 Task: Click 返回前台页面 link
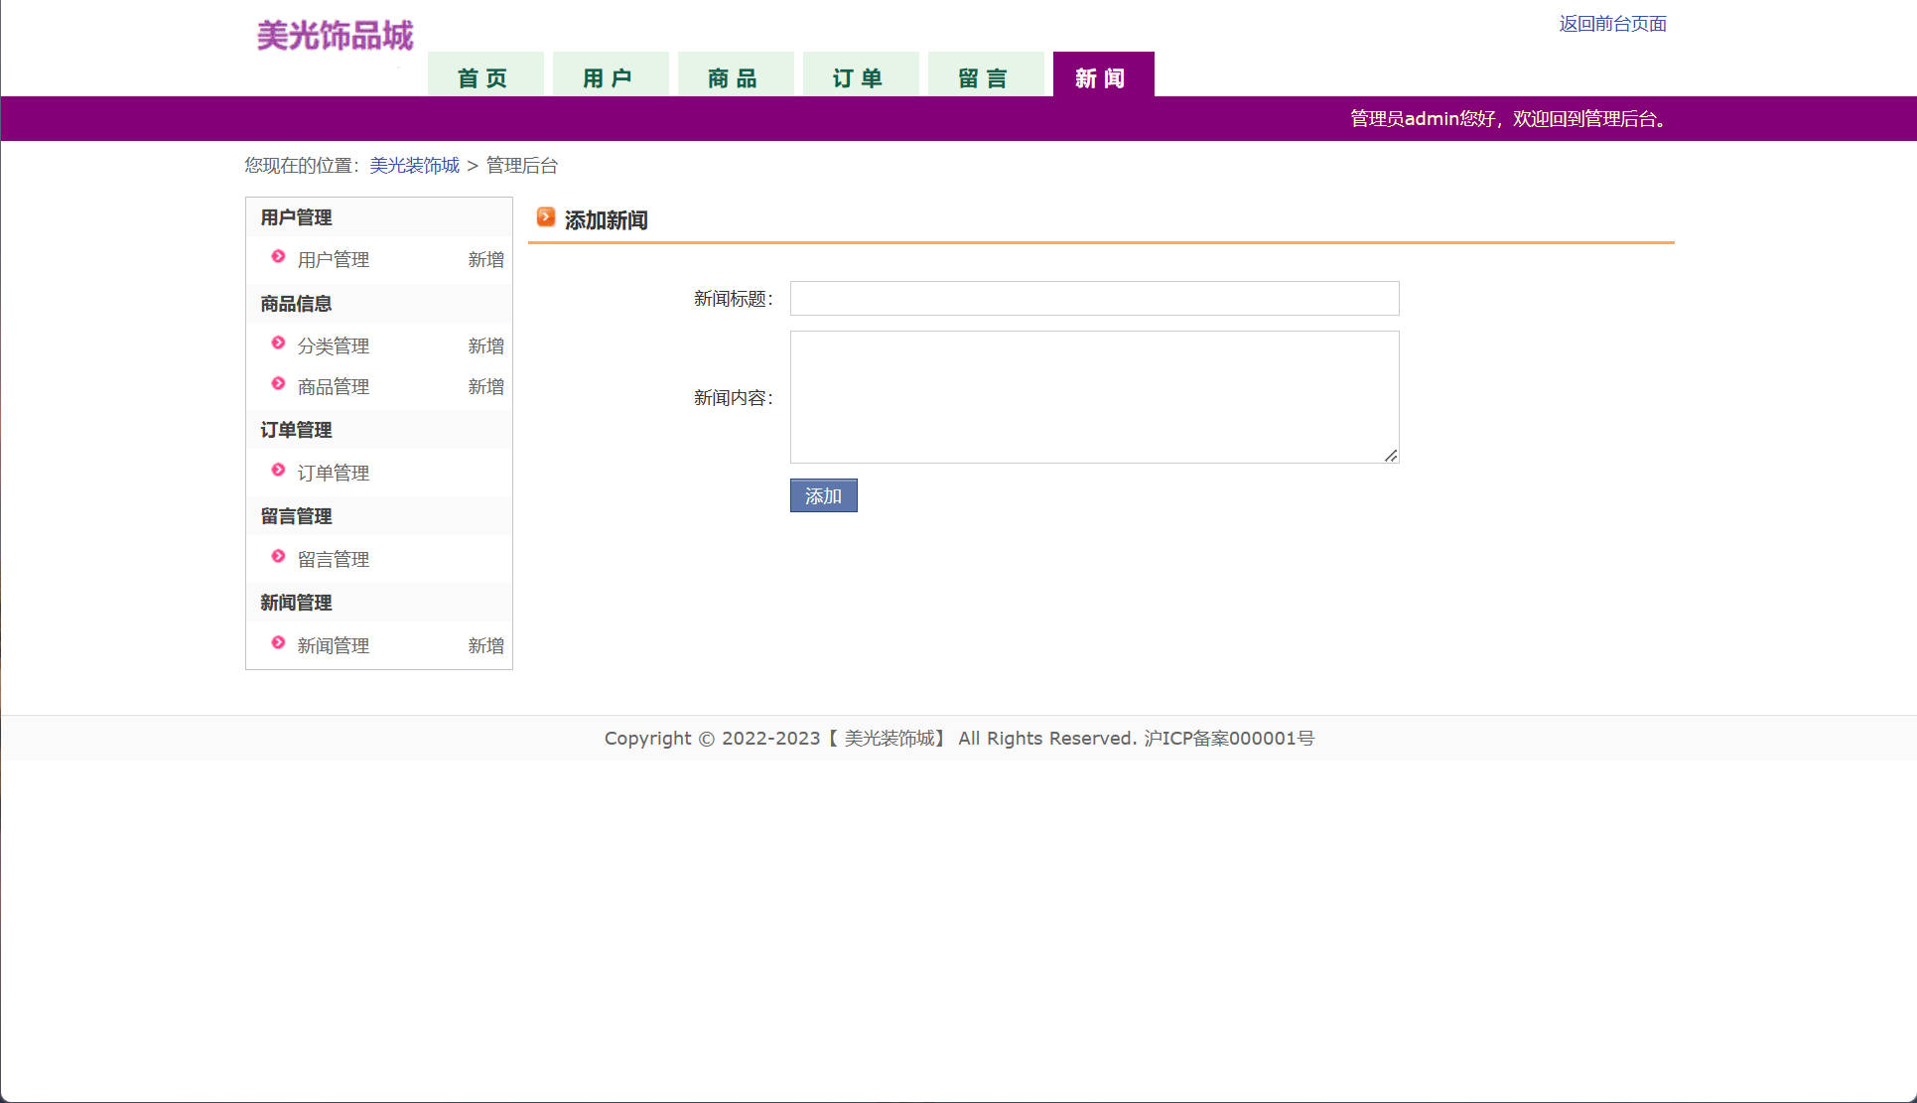(1611, 24)
